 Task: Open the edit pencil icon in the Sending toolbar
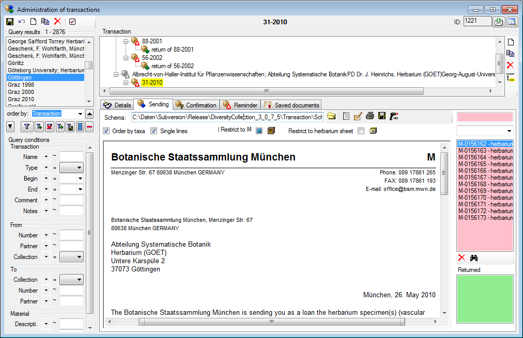coord(358,116)
